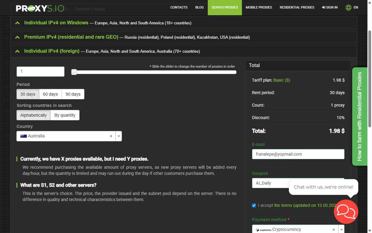Clear the Cryptocurrency payment selection
Screen dimensions: 372x233
(x=334, y=230)
